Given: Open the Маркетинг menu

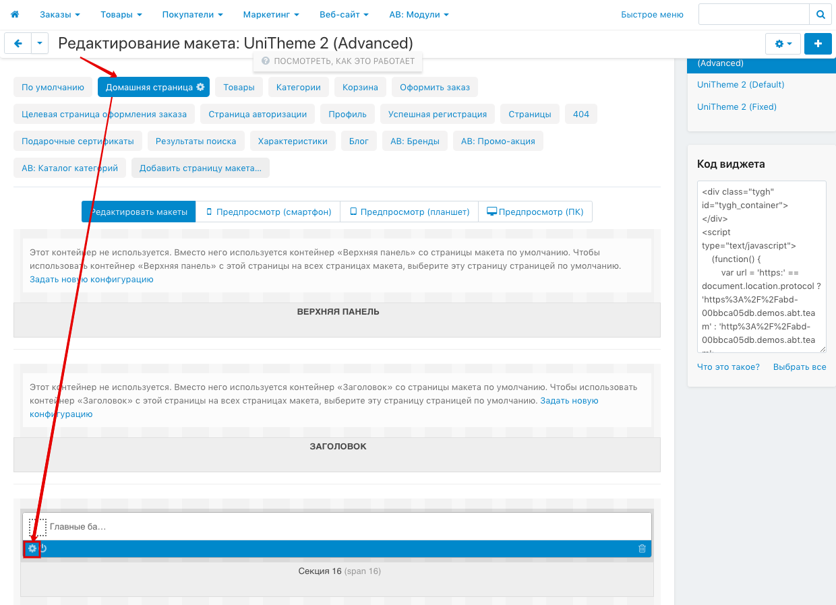Looking at the screenshot, I should 271,14.
